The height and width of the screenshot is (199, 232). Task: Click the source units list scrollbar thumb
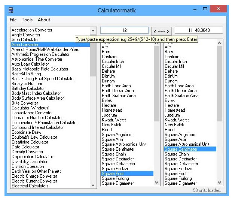pos(156,84)
